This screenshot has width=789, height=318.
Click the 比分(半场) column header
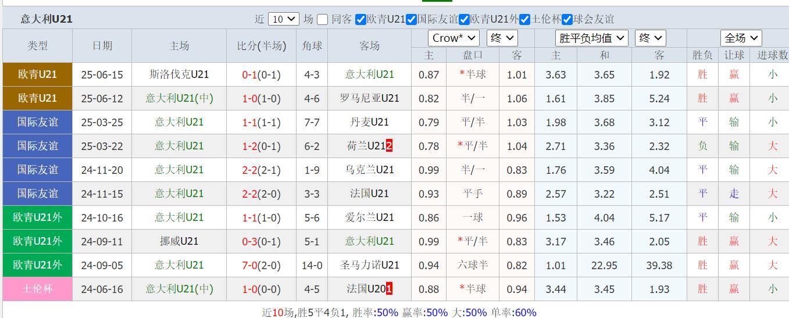(x=261, y=46)
